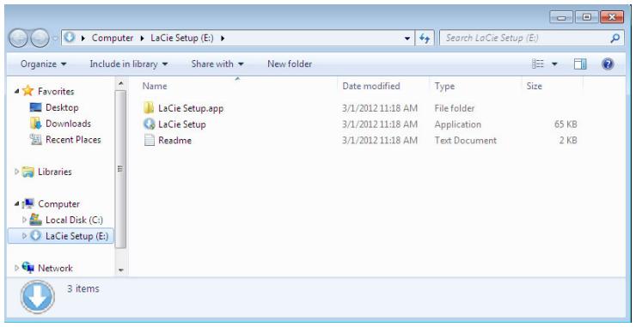Toggle the preview pane icon
Image resolution: width=636 pixels, height=327 pixels.
(580, 64)
